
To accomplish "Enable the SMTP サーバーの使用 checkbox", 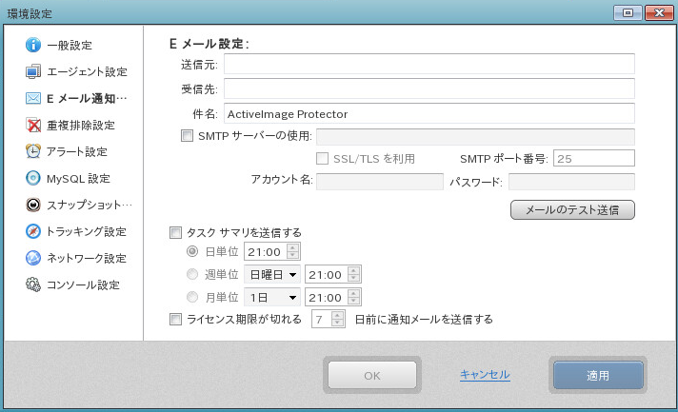I will tap(187, 136).
